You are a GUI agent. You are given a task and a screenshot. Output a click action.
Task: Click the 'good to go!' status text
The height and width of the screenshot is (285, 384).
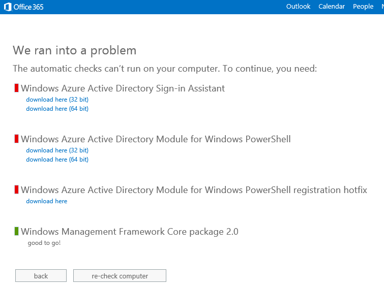click(x=44, y=243)
